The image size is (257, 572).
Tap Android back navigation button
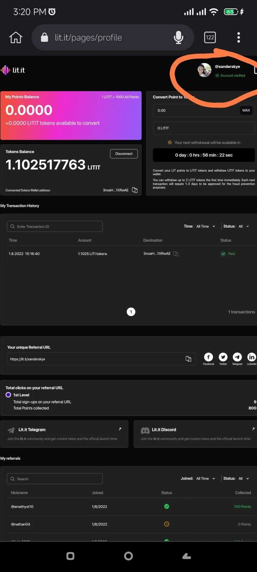[x=187, y=556]
